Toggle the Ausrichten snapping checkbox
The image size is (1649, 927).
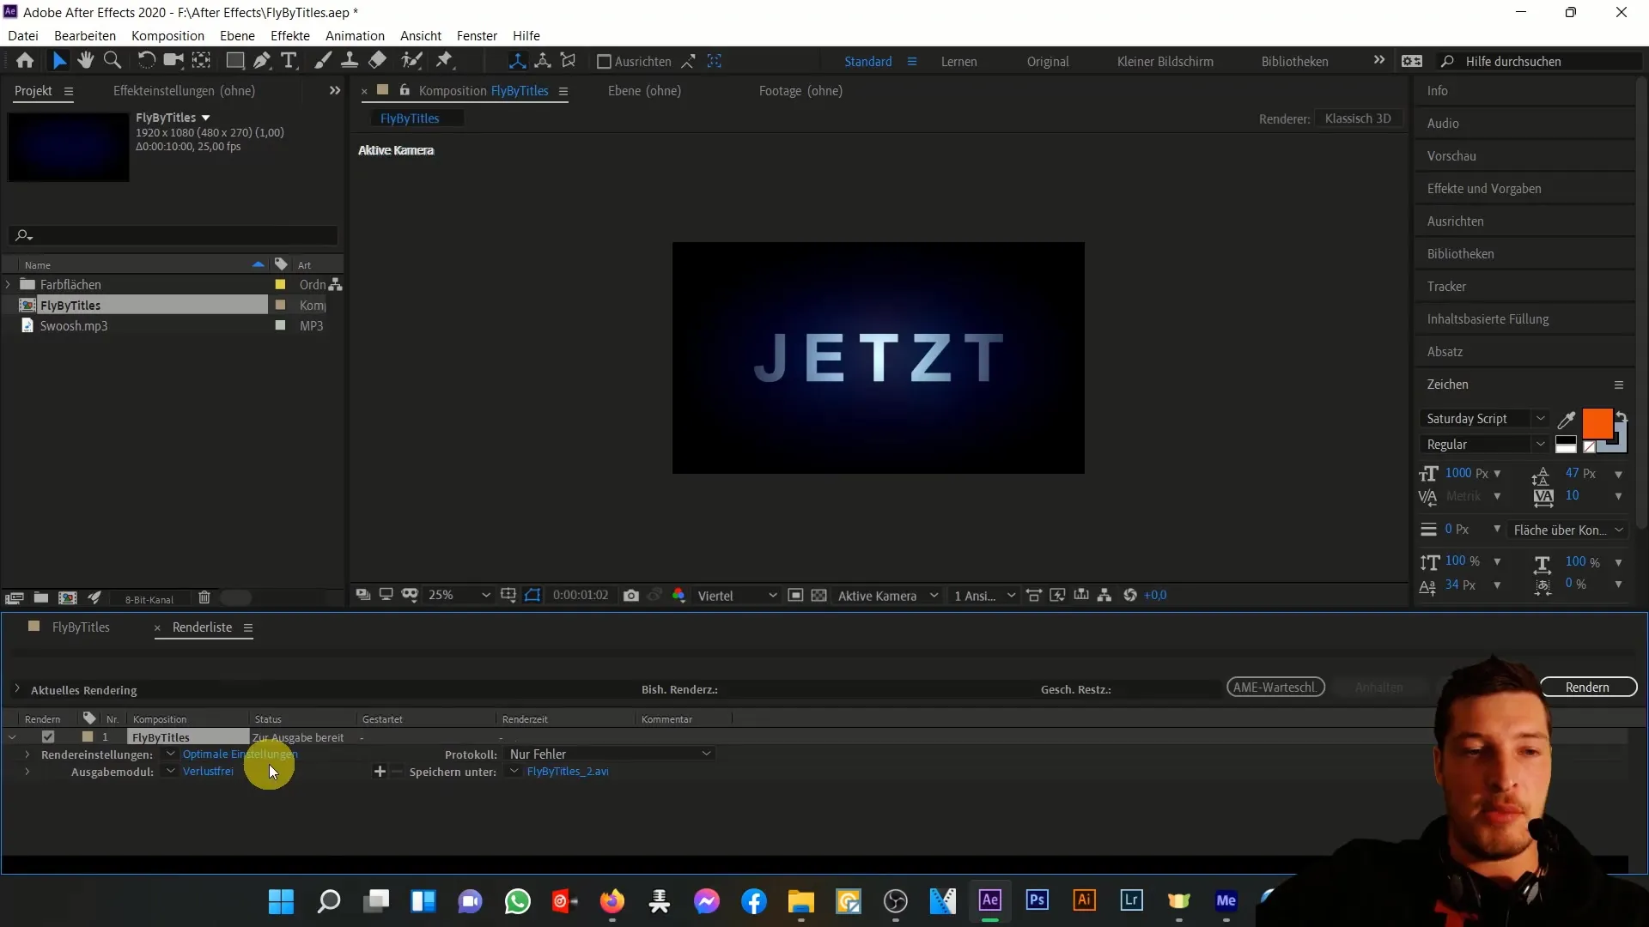pos(604,62)
